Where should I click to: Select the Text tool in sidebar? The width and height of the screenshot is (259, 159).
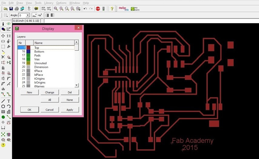click(8, 101)
